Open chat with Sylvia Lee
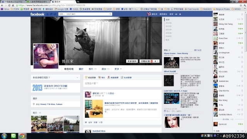The image size is (247, 139). (228, 124)
